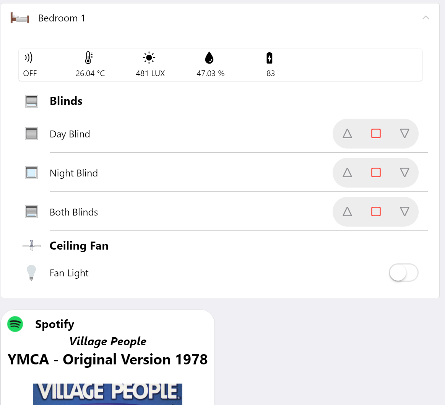
Task: Click the motion sensor OFF status
Action: coord(30,65)
